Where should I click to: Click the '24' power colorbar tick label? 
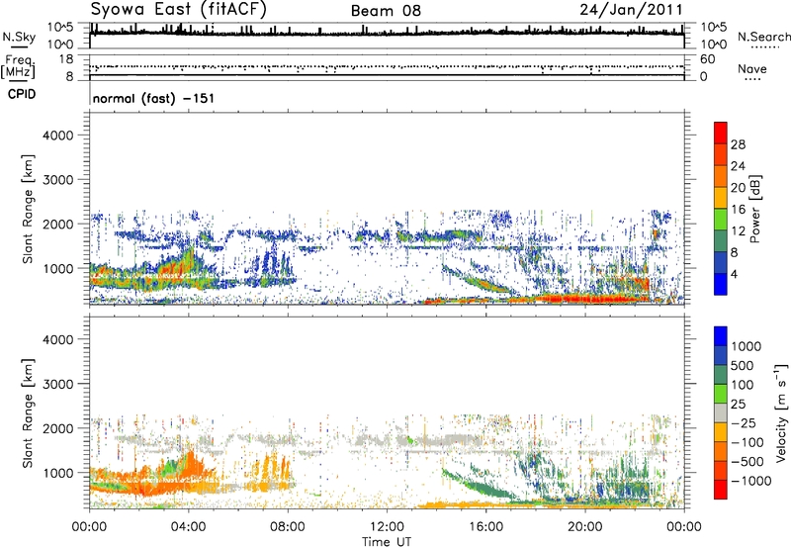point(738,166)
